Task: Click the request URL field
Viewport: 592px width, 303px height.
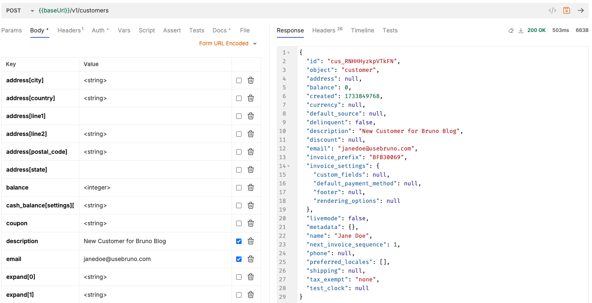Action: (x=291, y=10)
